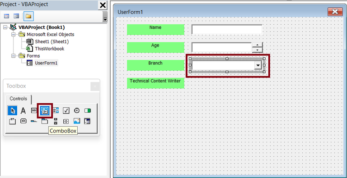This screenshot has height=178, width=347.
Task: Pick the TextBox control in Toolbox
Action: click(x=34, y=110)
